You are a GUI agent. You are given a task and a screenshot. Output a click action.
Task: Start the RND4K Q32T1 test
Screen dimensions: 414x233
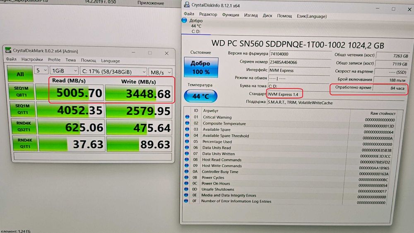tap(24, 126)
